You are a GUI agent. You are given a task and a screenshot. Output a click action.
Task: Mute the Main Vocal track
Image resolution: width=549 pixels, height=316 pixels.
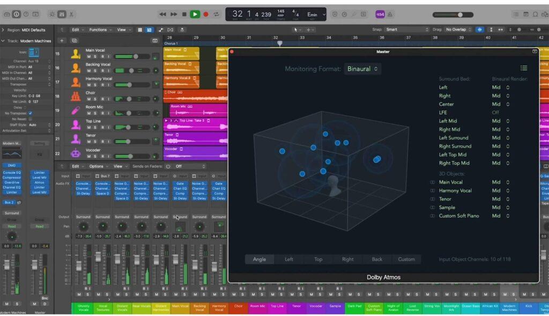pyautogui.click(x=88, y=55)
